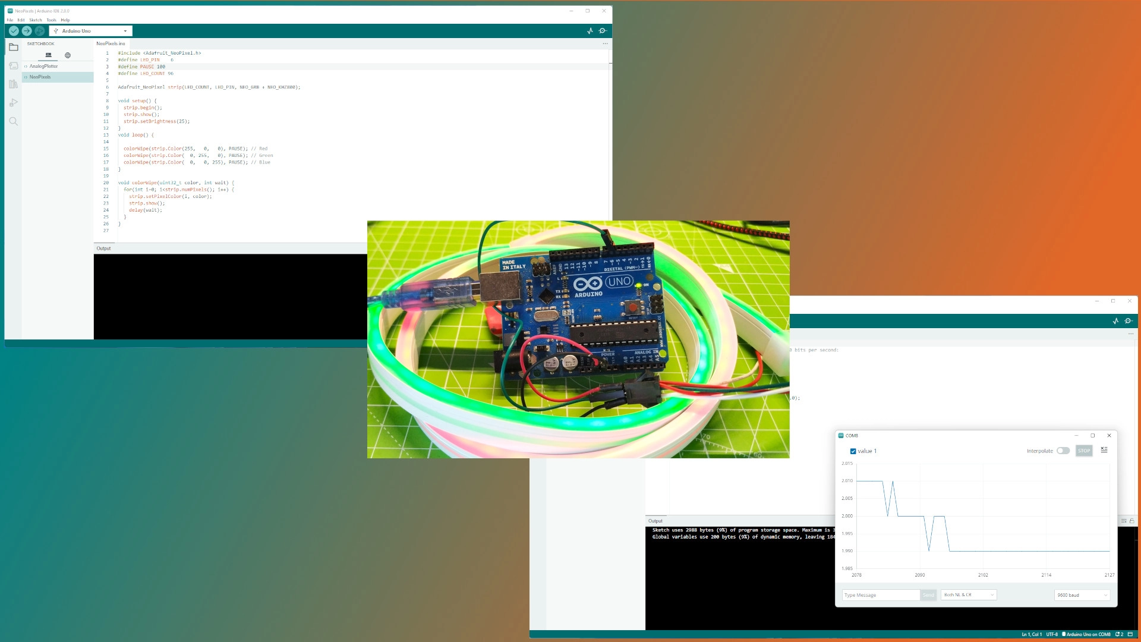1141x642 pixels.
Task: Open the 9600 baud dropdown
Action: coord(1082,595)
